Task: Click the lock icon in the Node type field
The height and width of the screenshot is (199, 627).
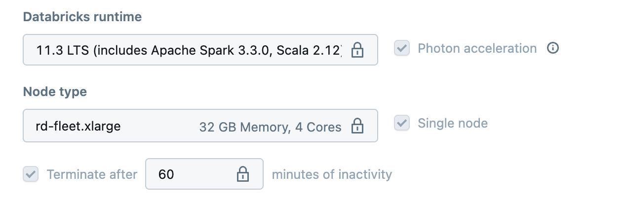Action: 357,126
